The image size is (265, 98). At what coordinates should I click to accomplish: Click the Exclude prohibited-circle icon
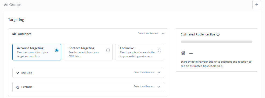click(18, 87)
